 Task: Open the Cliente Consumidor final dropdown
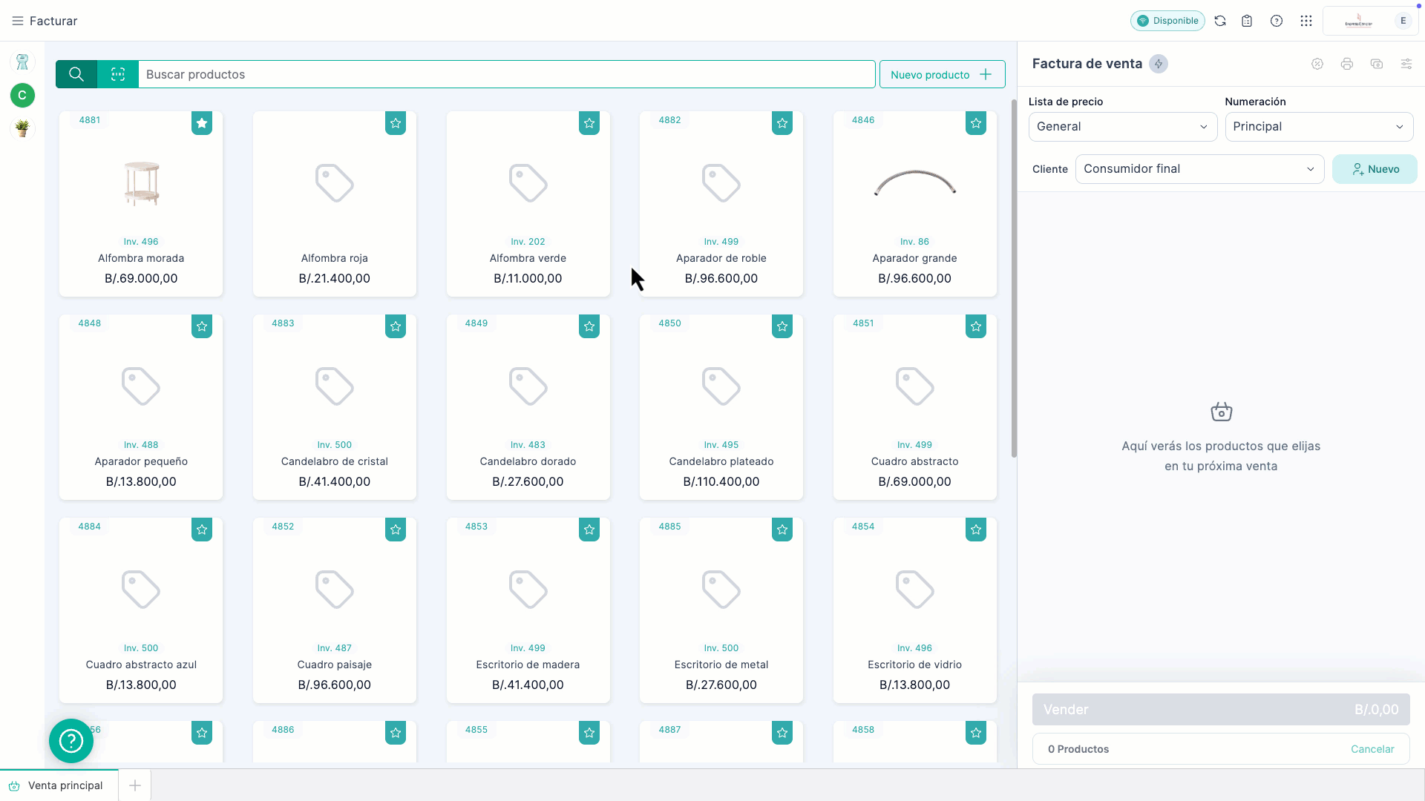pyautogui.click(x=1199, y=169)
